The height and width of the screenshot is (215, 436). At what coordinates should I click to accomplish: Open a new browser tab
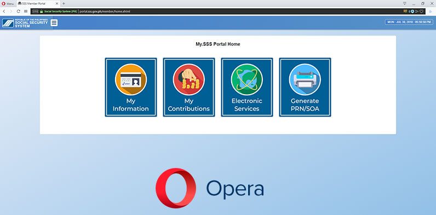tap(64, 4)
